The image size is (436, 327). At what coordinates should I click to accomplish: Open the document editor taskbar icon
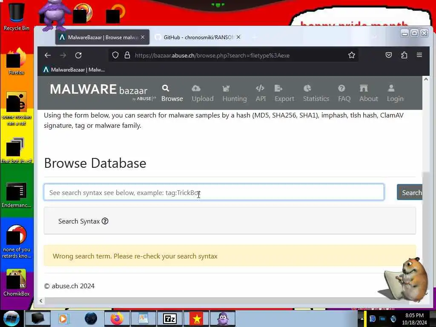(143, 318)
